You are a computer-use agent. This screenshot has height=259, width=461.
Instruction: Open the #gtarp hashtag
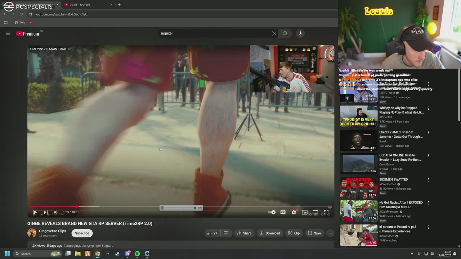[109, 246]
